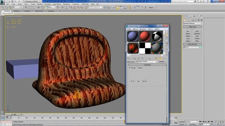Select the Texture radio button
This screenshot has height=126, width=225.
point(130,68)
